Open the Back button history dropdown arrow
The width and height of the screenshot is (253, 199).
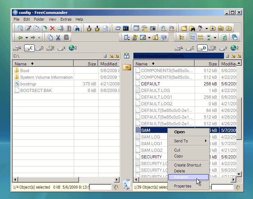point(27,38)
